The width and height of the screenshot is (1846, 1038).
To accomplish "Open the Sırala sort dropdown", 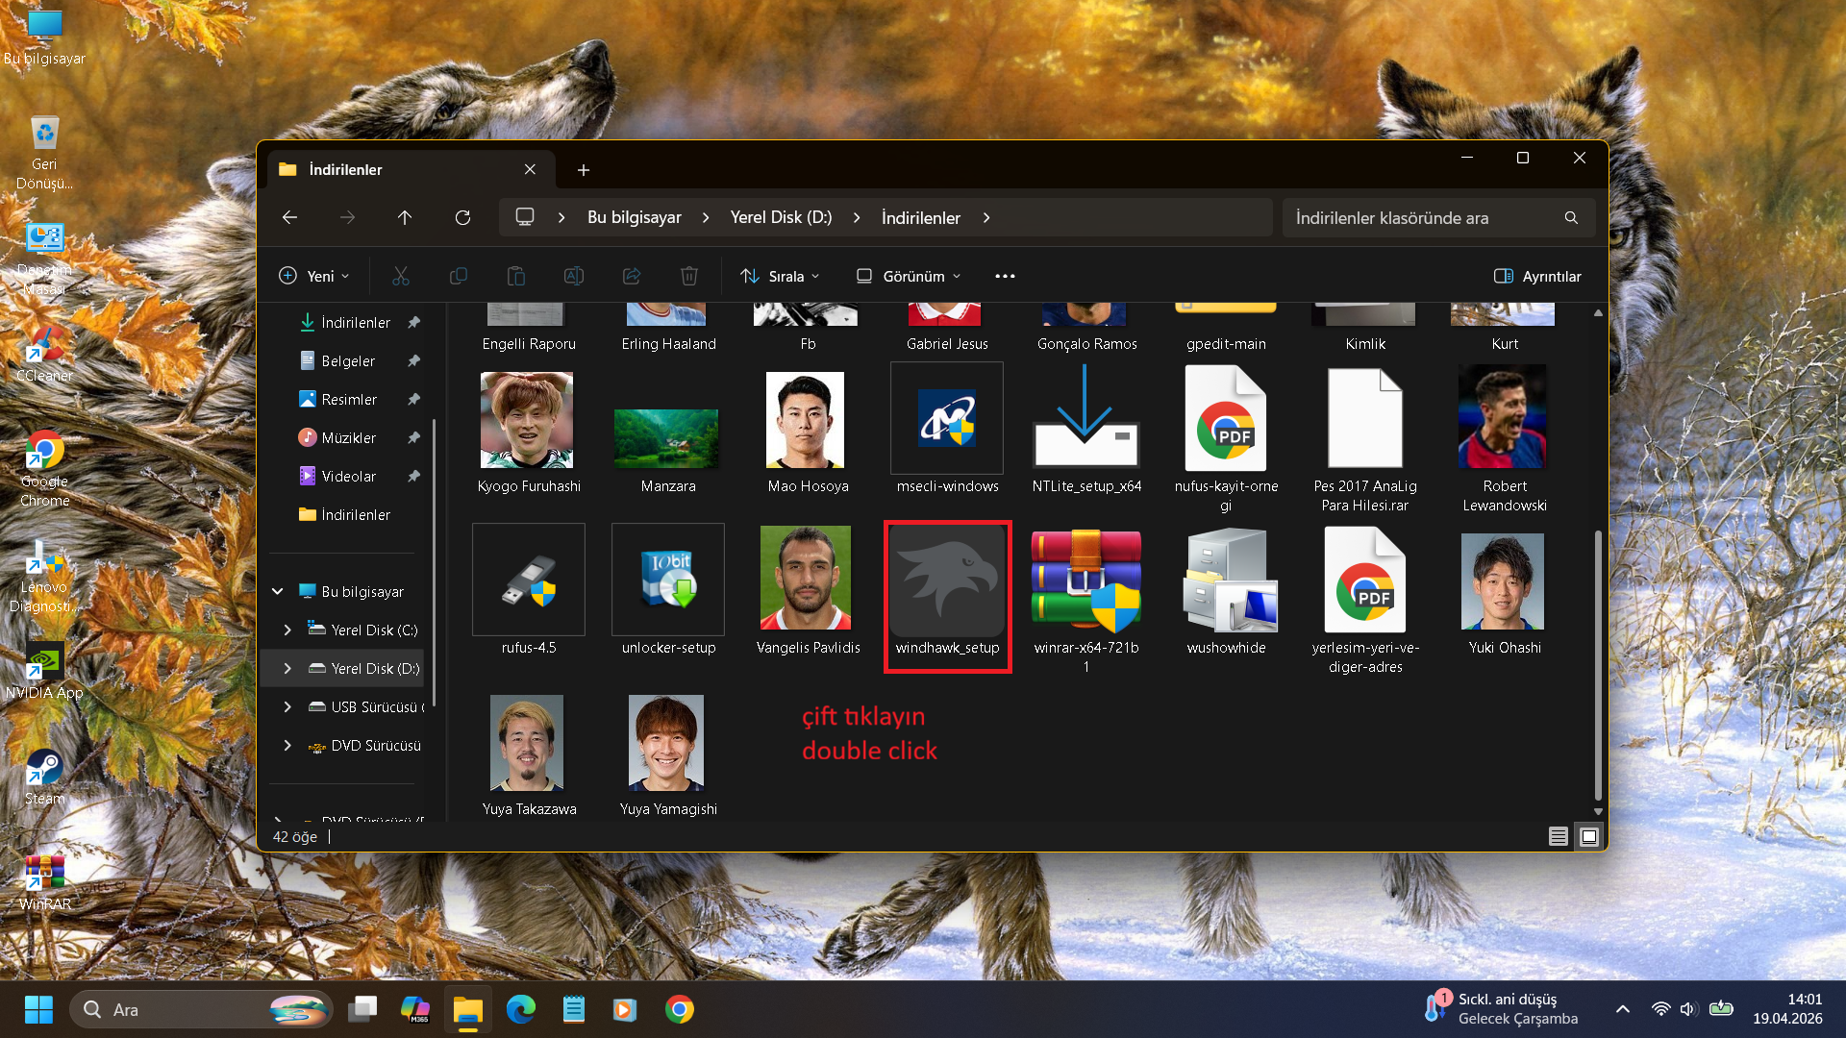I will tap(780, 276).
